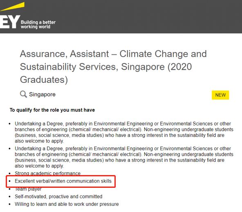Click the yellow NEW badge
This screenshot has height=212, width=242.
point(220,95)
